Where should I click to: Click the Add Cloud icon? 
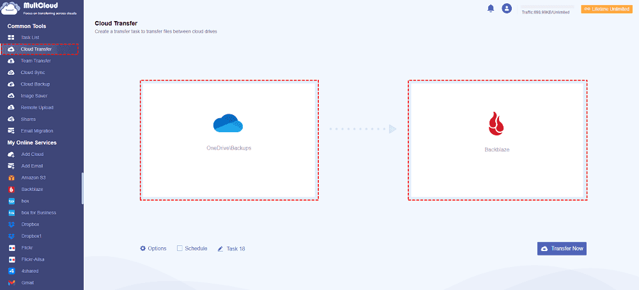[12, 155]
